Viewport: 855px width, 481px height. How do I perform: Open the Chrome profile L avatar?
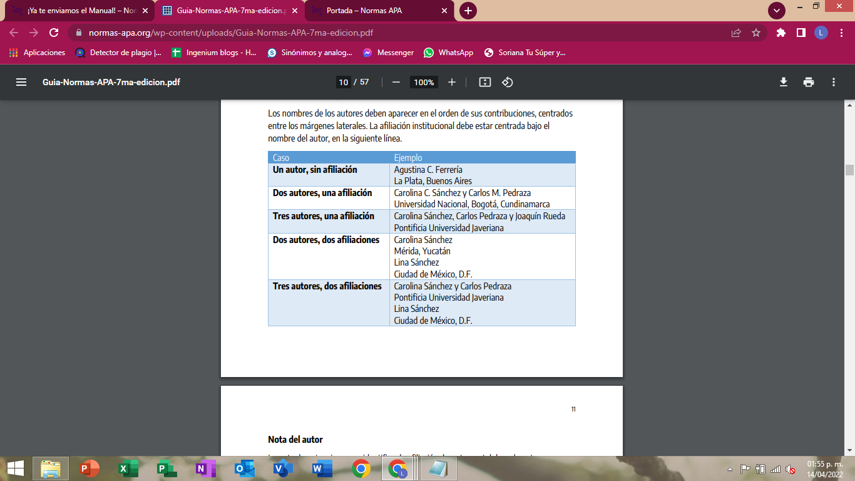[x=821, y=33]
